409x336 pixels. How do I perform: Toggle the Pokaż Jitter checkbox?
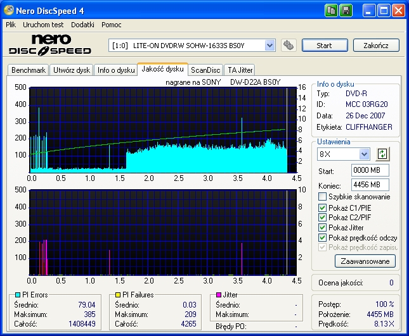pos(322,227)
